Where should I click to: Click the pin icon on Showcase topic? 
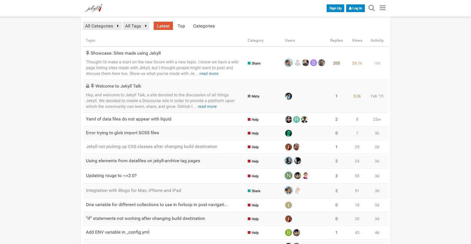click(x=88, y=53)
